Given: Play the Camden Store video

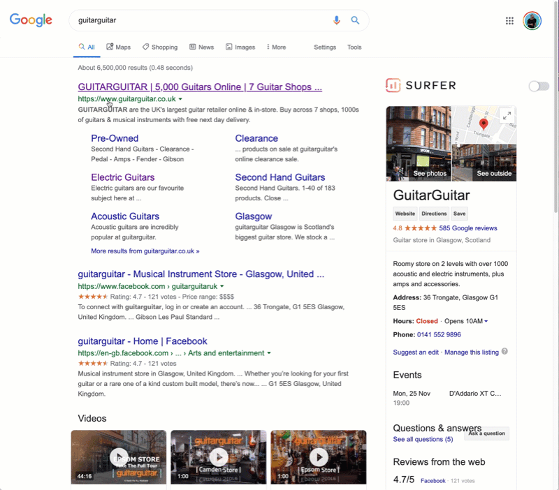Looking at the screenshot, I should click(219, 456).
